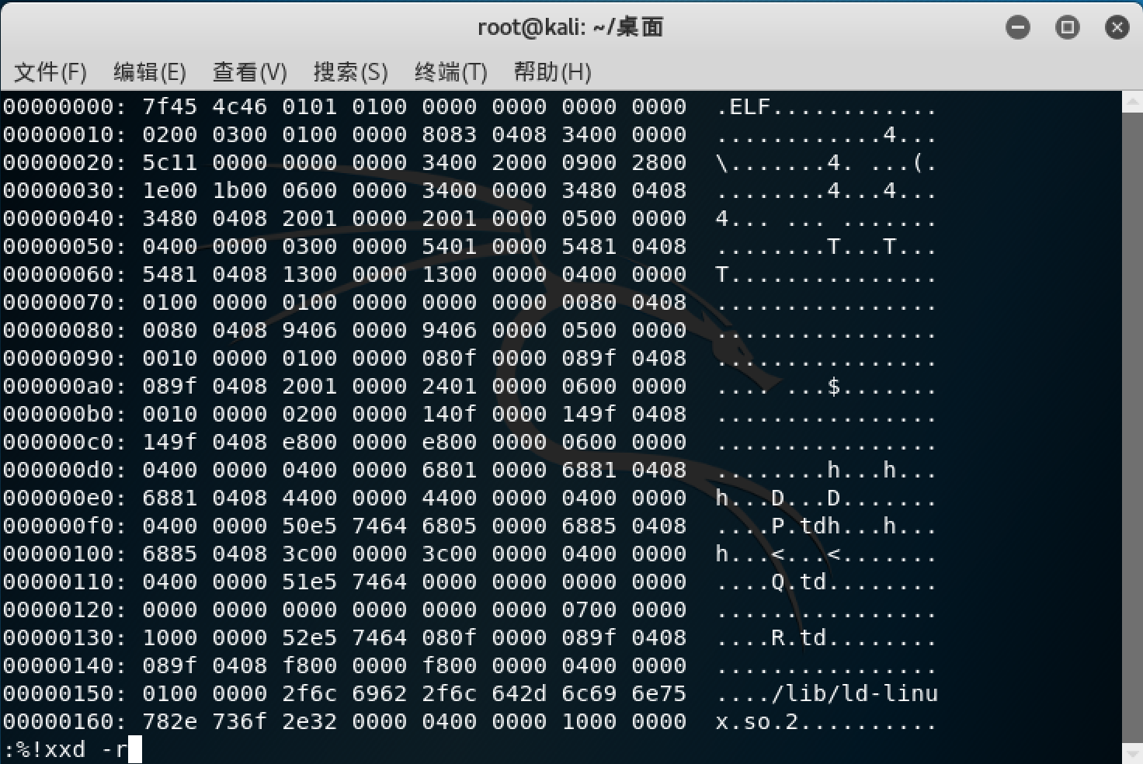This screenshot has width=1143, height=764.
Task: Open the 文件(F) menu
Action: coord(50,72)
